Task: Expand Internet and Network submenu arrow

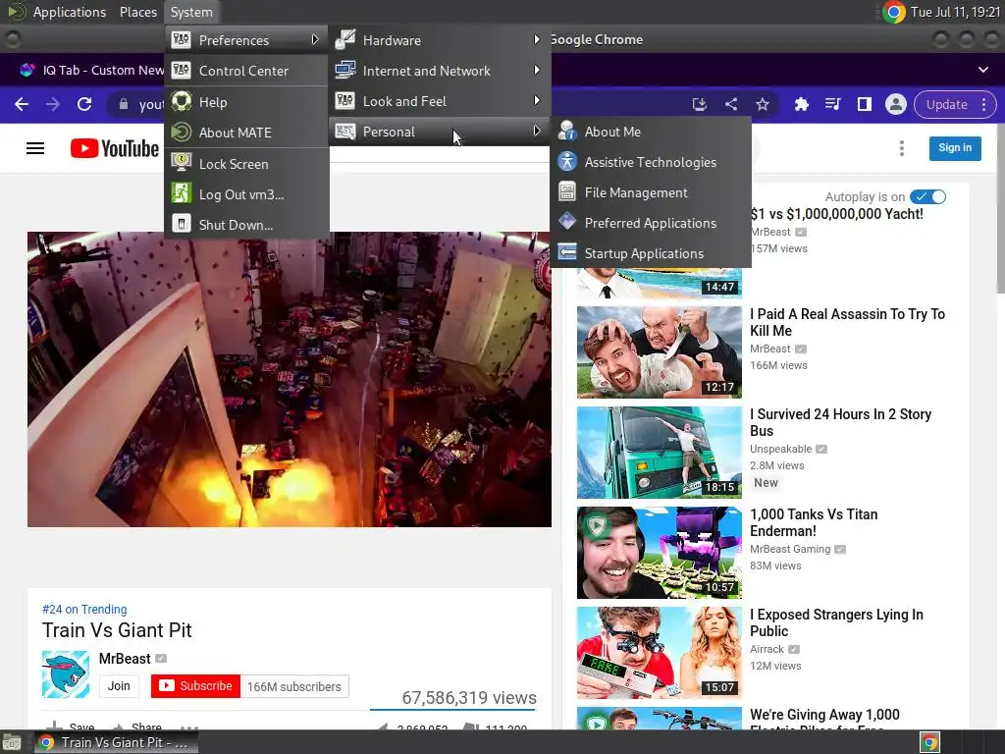Action: (537, 70)
